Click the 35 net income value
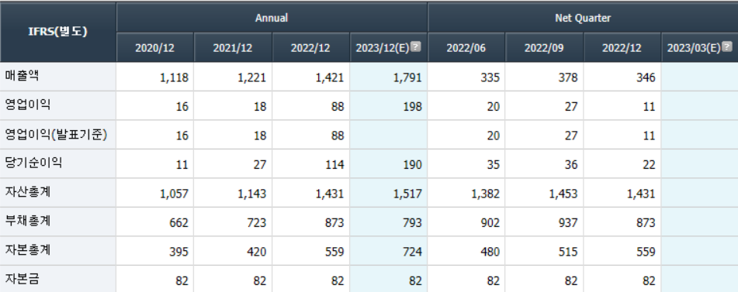This screenshot has width=738, height=292. click(x=494, y=165)
